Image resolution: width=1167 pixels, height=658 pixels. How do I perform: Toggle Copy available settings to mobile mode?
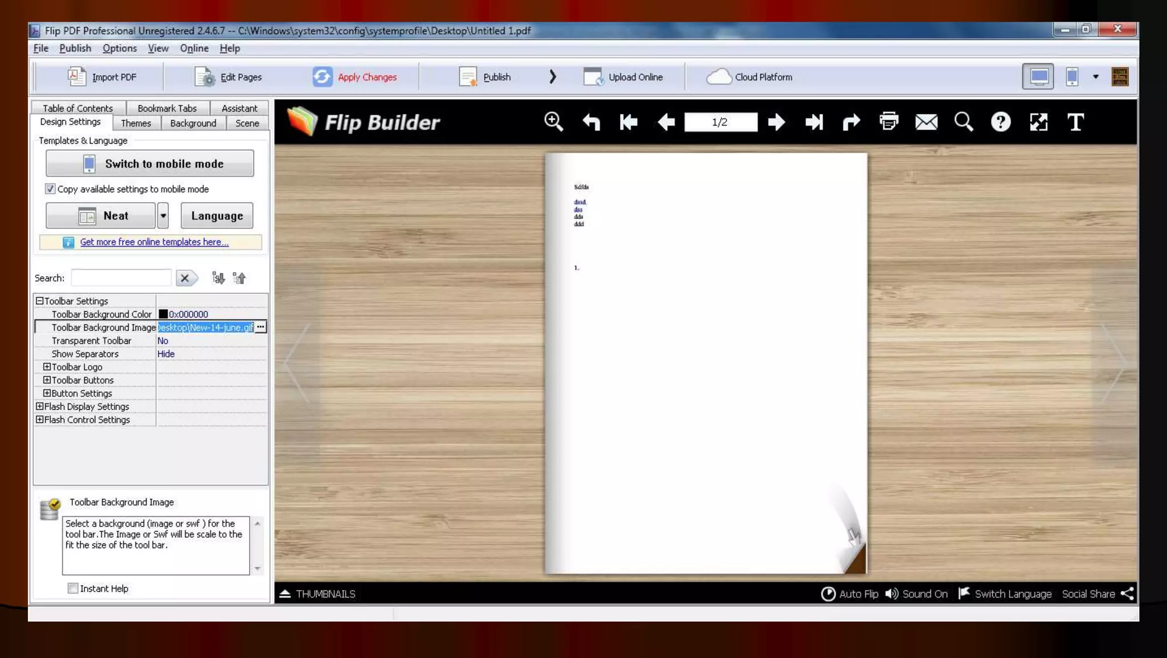coord(50,189)
